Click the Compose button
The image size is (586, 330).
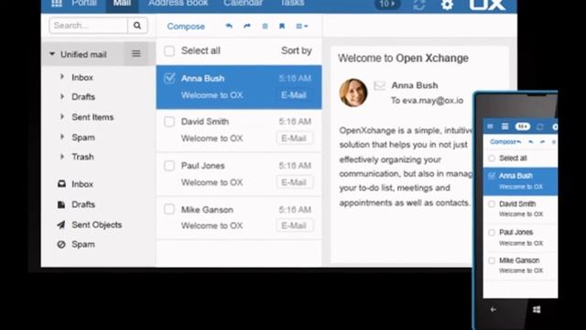click(x=186, y=27)
